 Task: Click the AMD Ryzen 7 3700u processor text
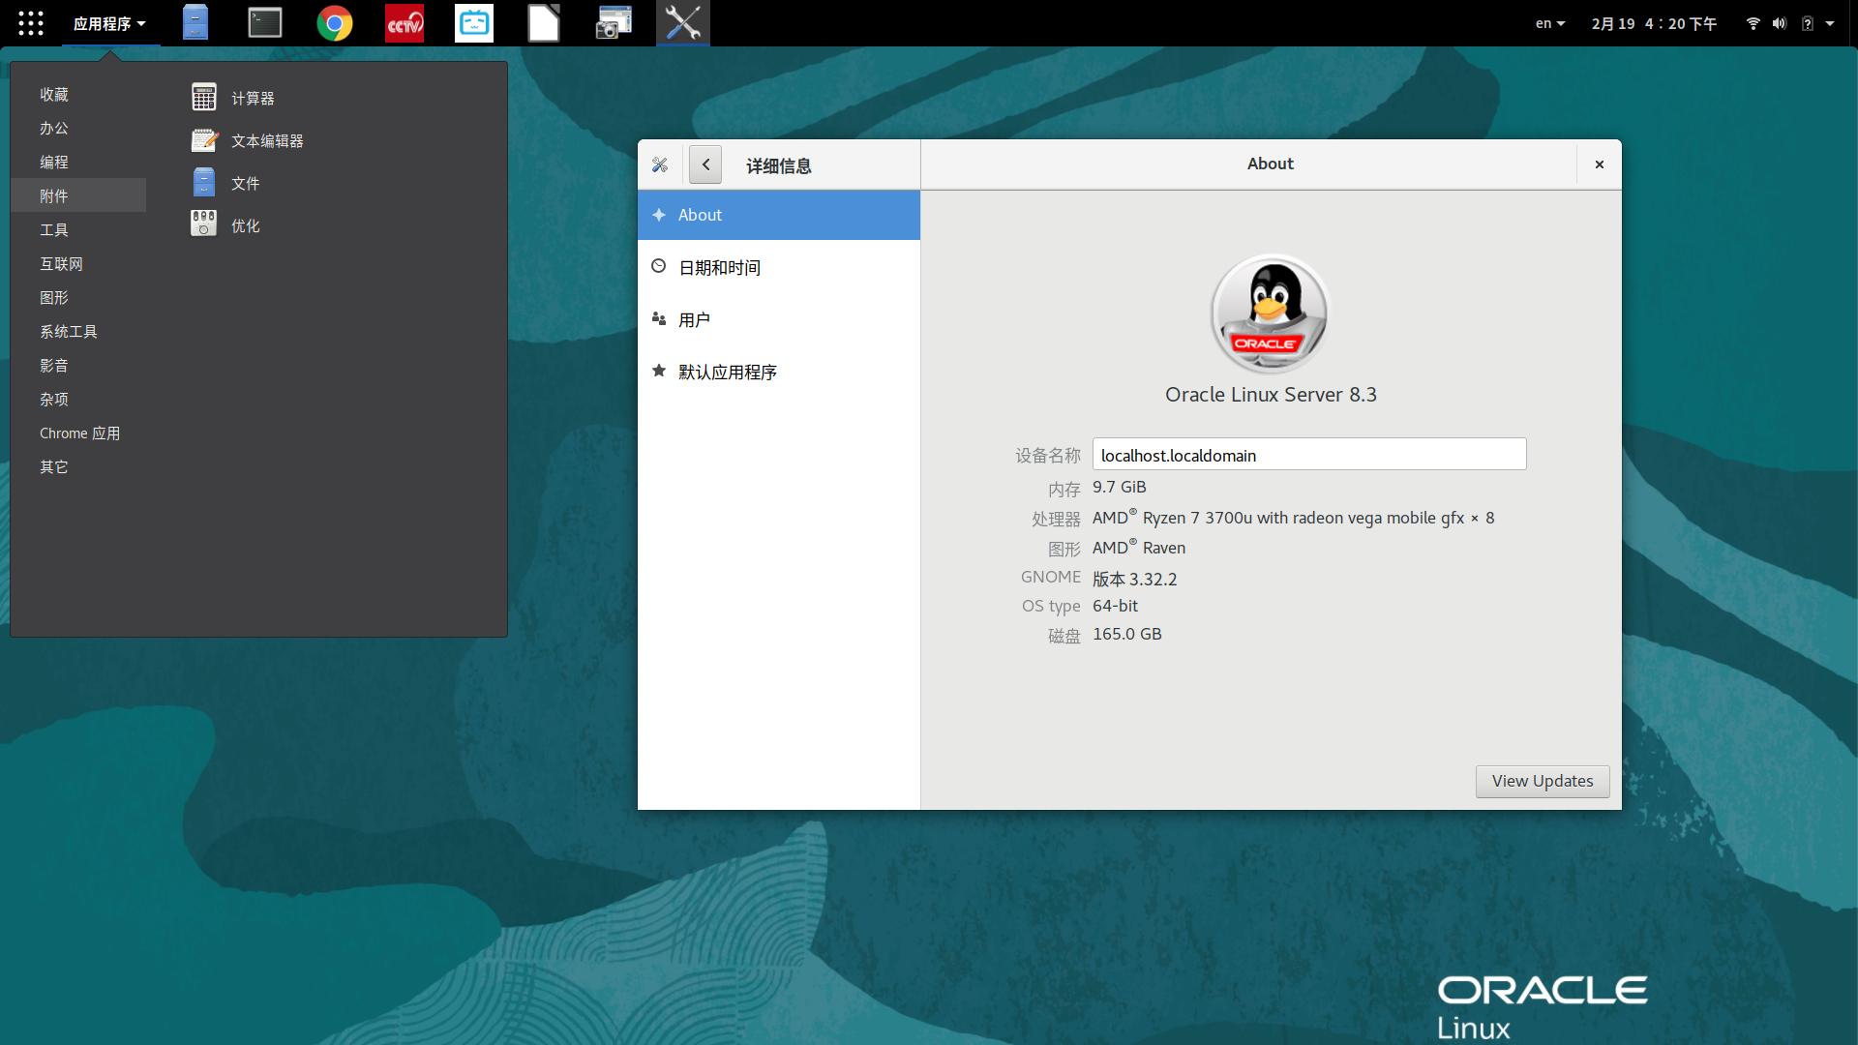click(x=1293, y=518)
